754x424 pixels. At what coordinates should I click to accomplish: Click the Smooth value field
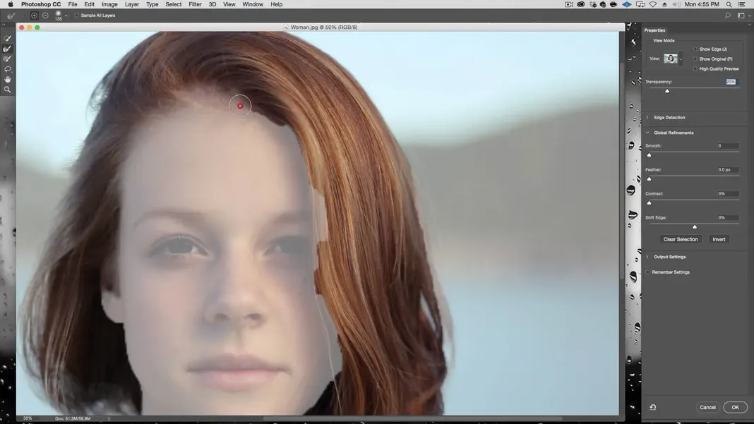pos(728,145)
